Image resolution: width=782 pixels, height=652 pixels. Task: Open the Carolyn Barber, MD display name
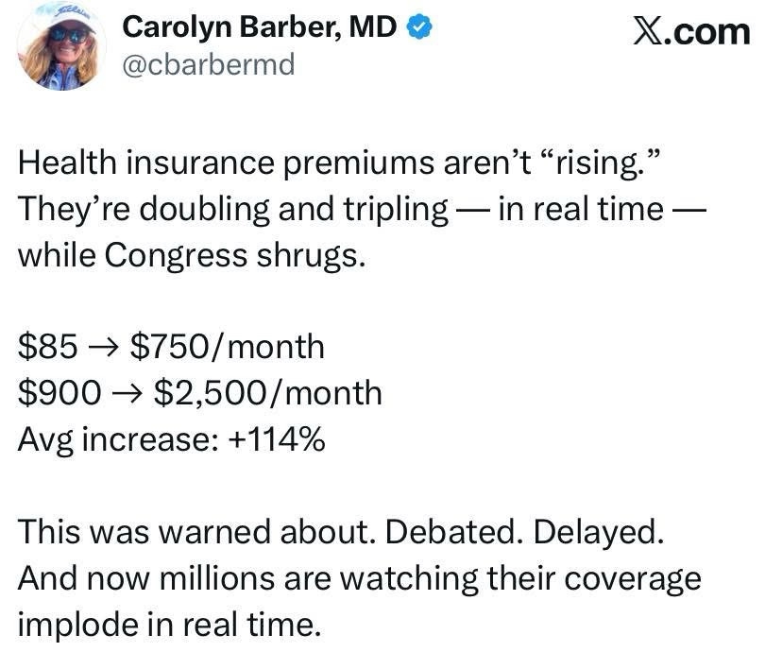coord(261,28)
